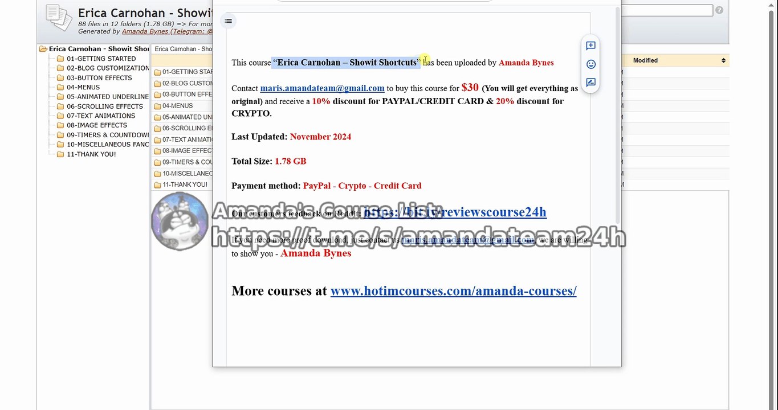Select 03-BUTTON EFFECTS in the left tree
This screenshot has height=410, width=778.
[99, 78]
